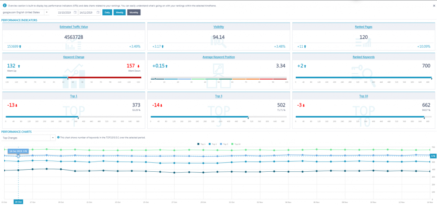437x205 pixels.
Task: Click the info icon beside the chart description
Action: click(x=58, y=137)
